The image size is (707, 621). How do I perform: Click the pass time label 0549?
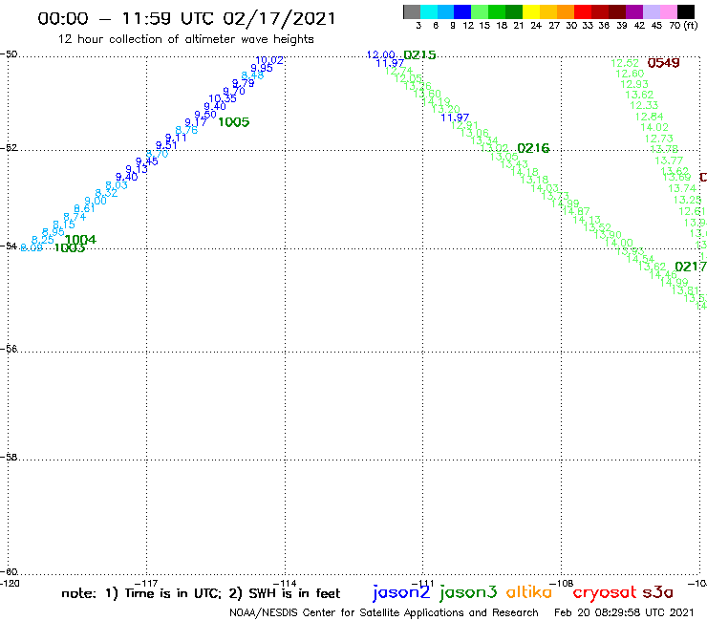(x=663, y=63)
